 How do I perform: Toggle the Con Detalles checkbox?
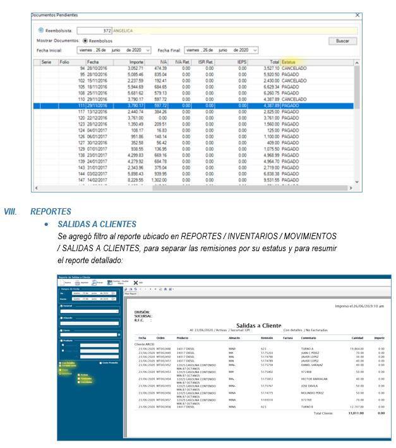click(60, 363)
